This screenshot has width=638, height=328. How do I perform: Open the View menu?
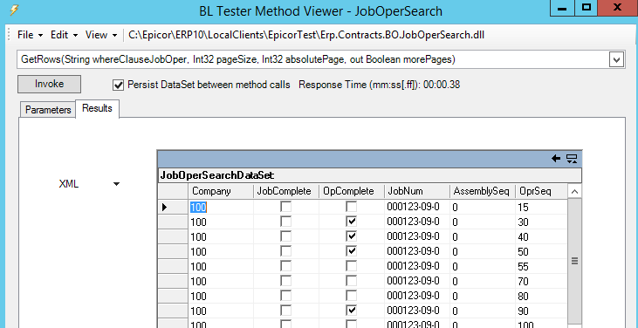(x=101, y=35)
